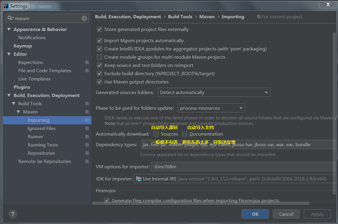Toggle Generate Flex compiler configuration files

tap(107, 201)
